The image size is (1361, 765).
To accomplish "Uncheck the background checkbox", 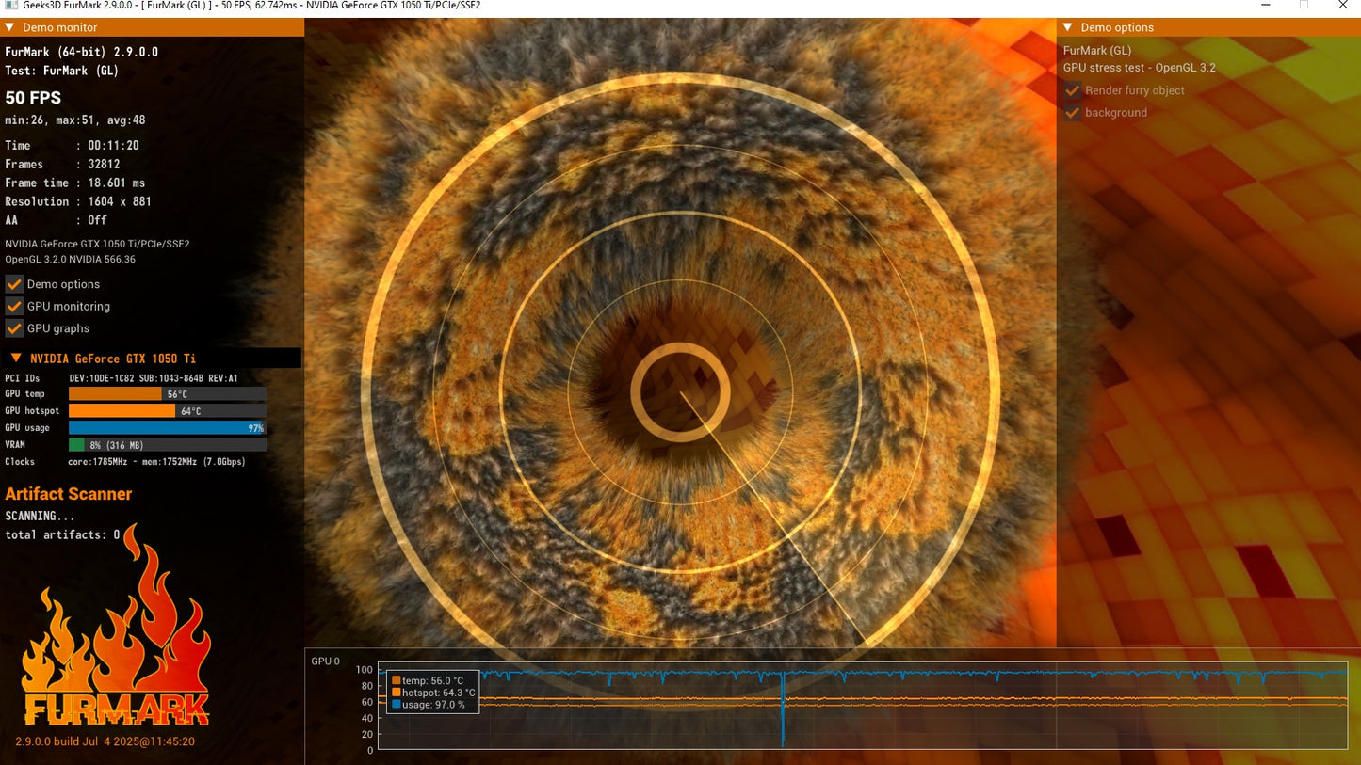I will point(1072,113).
